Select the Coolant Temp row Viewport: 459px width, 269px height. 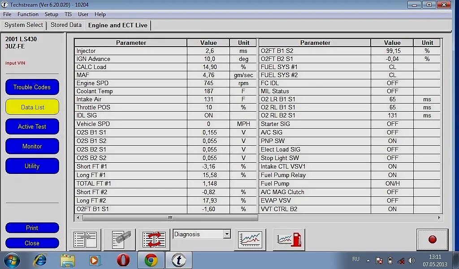pos(165,91)
